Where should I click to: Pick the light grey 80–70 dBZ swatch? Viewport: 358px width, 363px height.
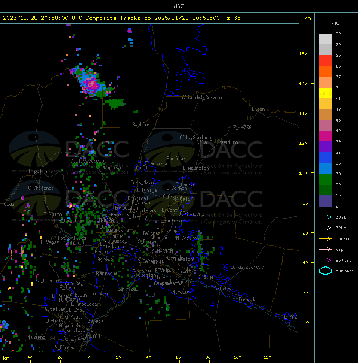click(325, 39)
